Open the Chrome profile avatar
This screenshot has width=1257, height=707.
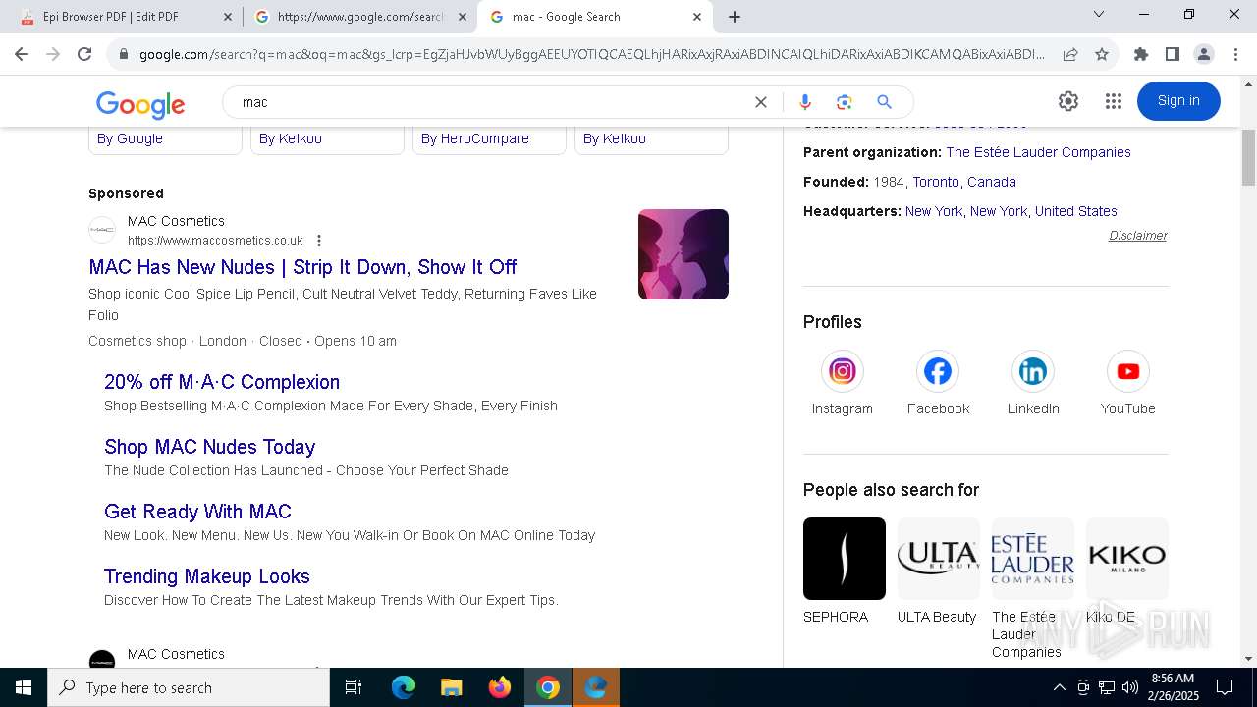[x=1204, y=54]
